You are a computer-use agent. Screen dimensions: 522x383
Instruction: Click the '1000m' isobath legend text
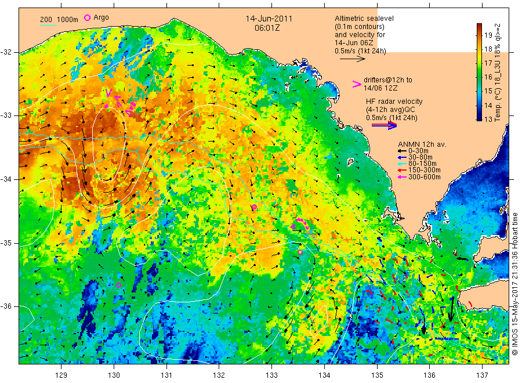point(67,19)
